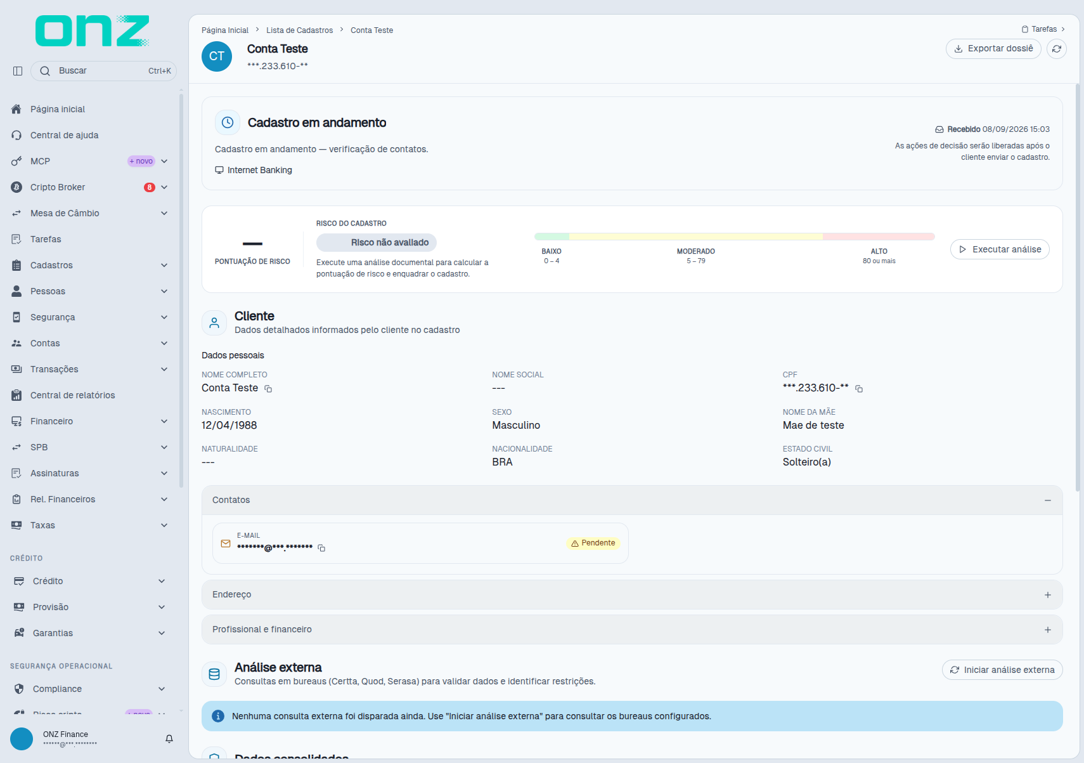Expand the Financeiro submenu chevron
The image size is (1084, 763).
coord(164,421)
